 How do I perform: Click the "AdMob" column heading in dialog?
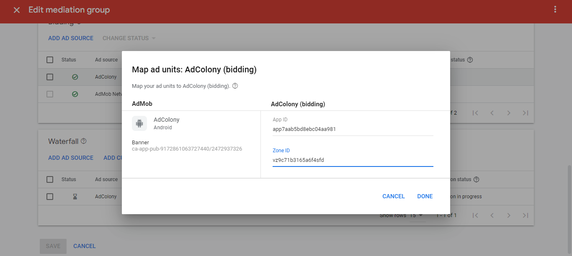(142, 104)
